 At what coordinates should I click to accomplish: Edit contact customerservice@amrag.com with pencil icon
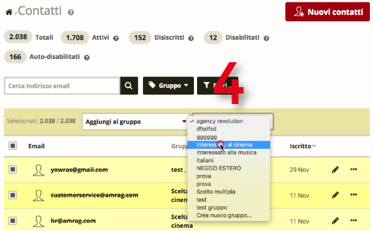coord(335,196)
